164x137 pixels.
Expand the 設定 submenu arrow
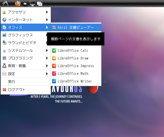tap(47, 74)
